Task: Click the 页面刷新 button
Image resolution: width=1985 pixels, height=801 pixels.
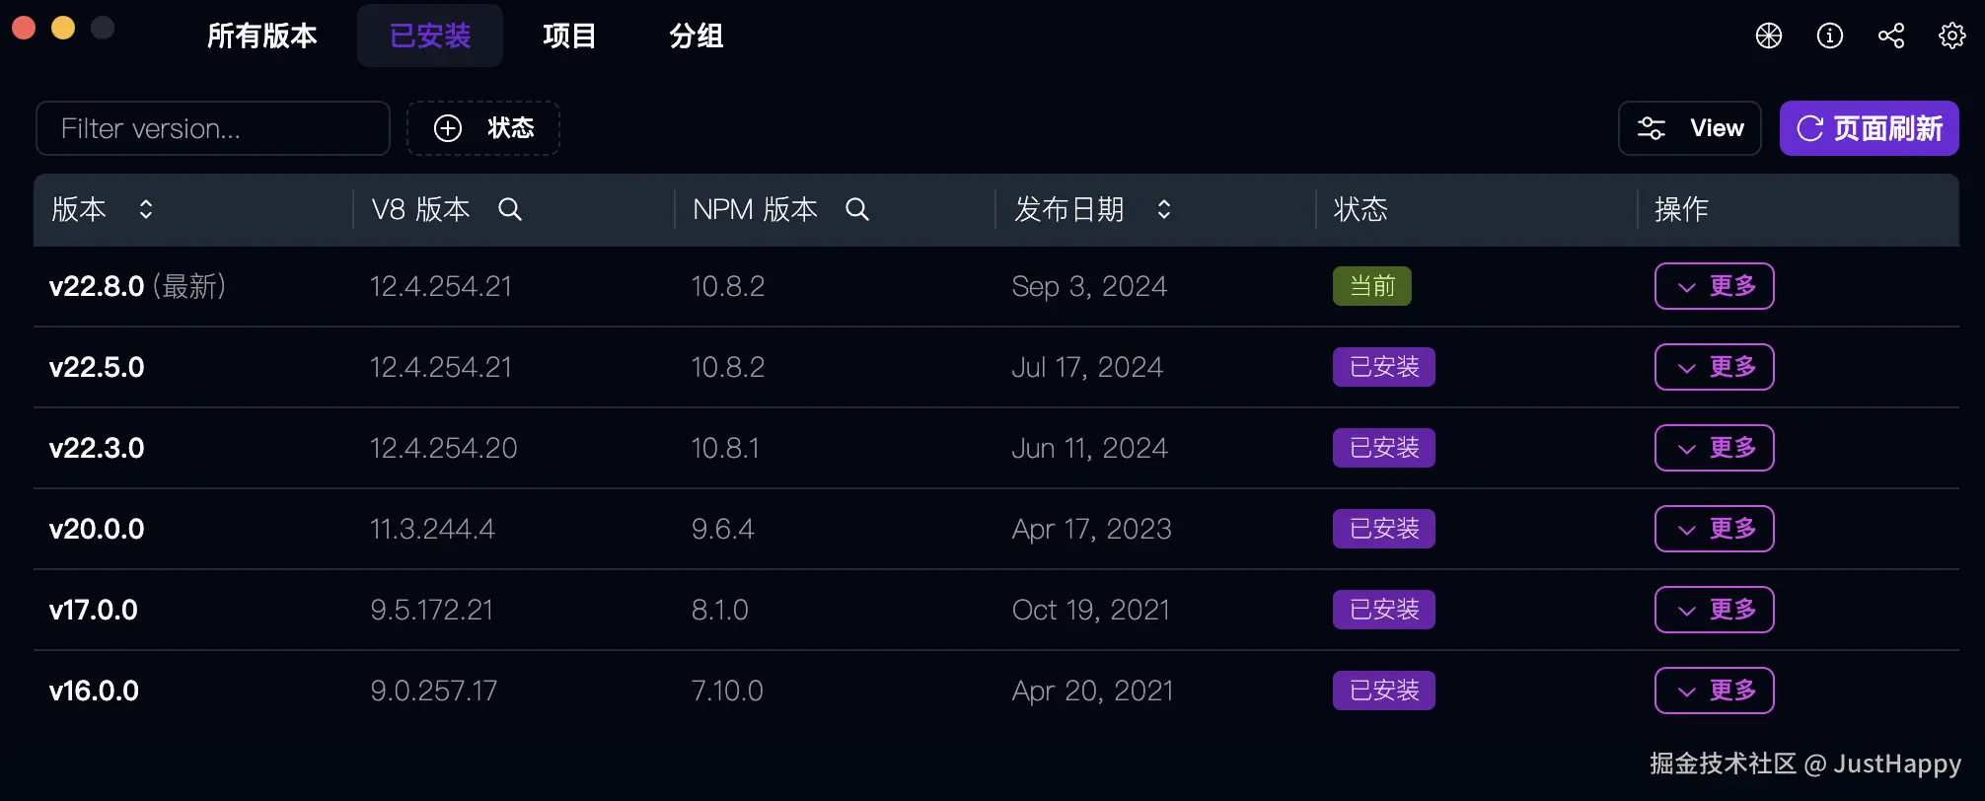Action: click(x=1869, y=128)
